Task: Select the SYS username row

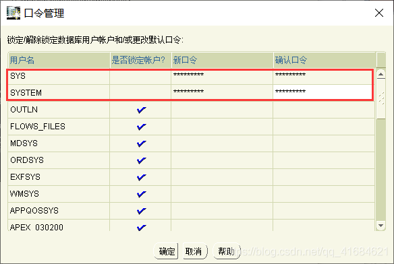Action: (59, 76)
